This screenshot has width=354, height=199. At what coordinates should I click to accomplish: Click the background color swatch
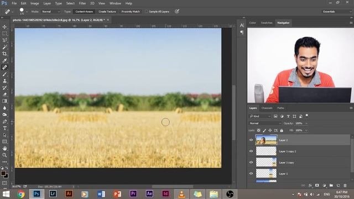click(6, 176)
